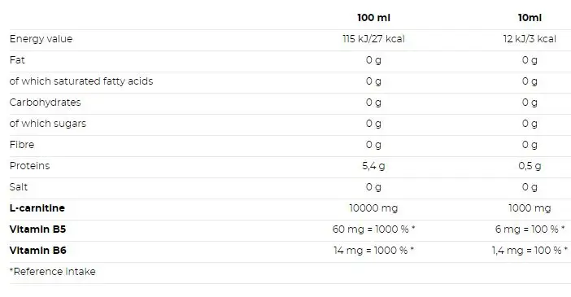This screenshot has height=297, width=571.
Task: Select the Salt row label
Action: [x=19, y=187]
